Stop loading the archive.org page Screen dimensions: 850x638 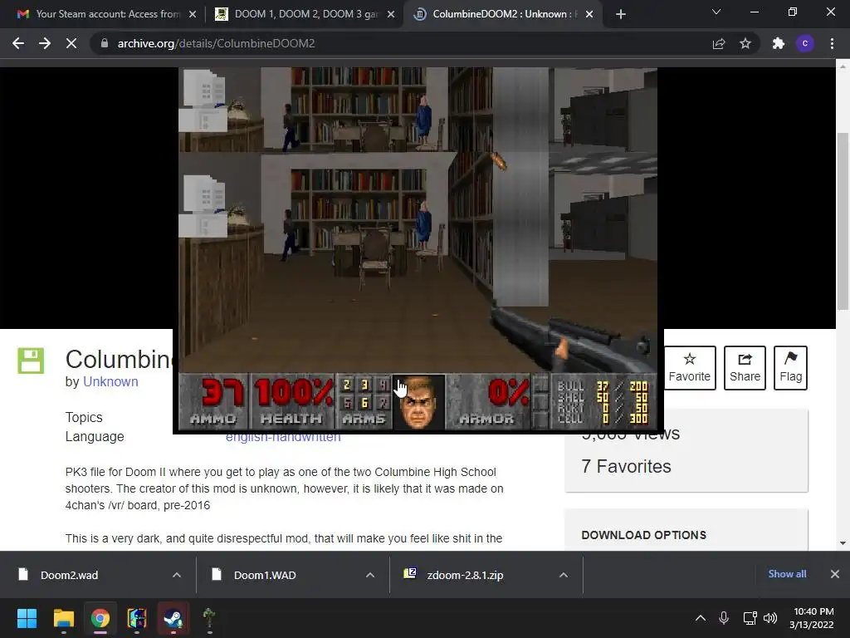[71, 43]
